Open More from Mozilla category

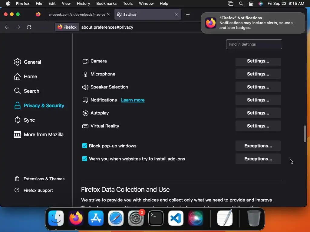pos(39,134)
